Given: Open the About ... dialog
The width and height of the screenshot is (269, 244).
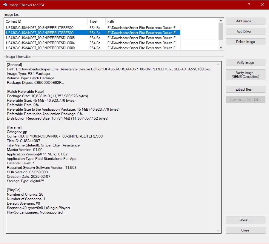Looking at the screenshot, I should click(245, 220).
